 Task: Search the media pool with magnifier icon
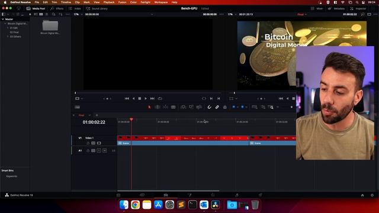pos(54,14)
